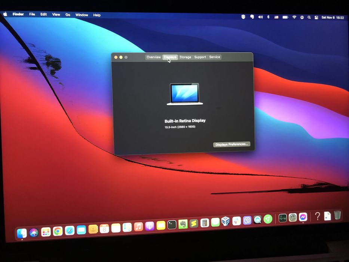
Task: Open the Trash from the Dock
Action: pos(337,215)
